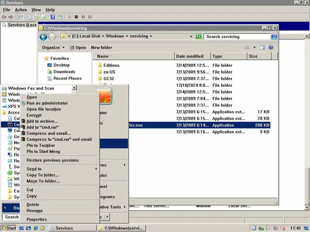Expand the arrow after (C:) Local Disk

point(103,36)
